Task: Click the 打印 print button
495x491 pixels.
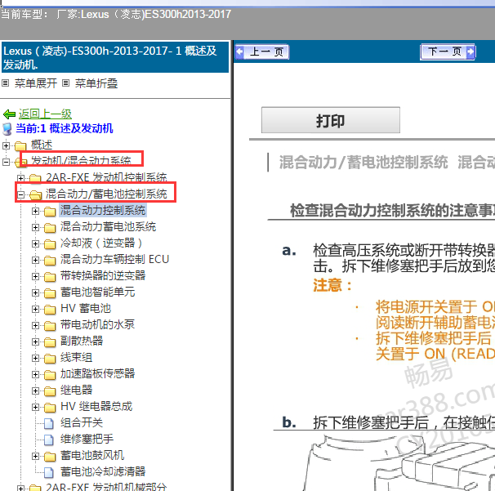Action: 331,120
